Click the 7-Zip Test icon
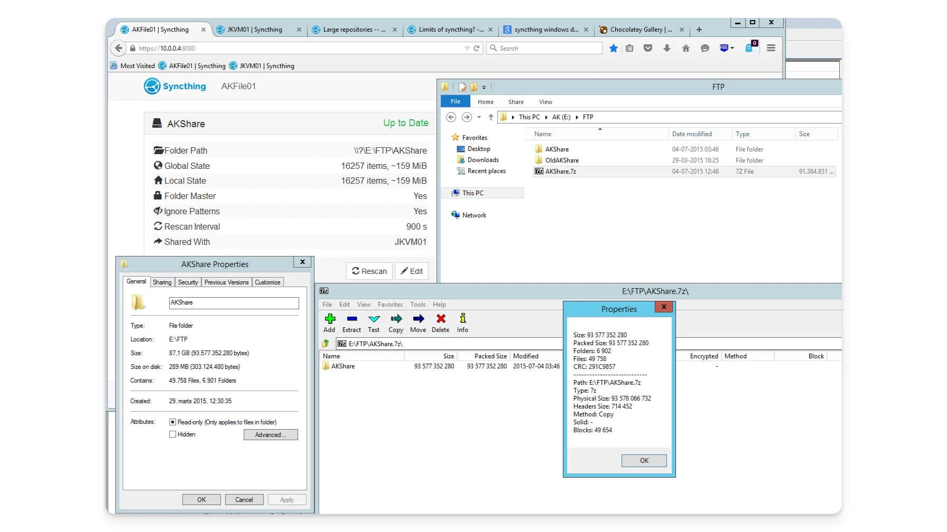The image size is (947, 532). [x=374, y=319]
